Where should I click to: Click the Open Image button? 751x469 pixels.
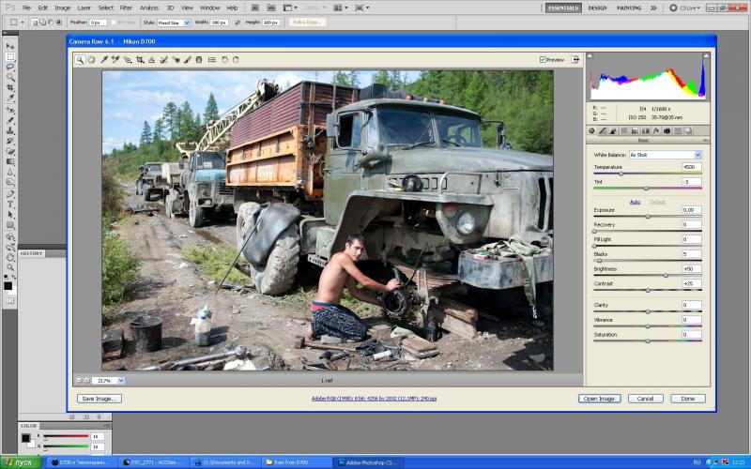pyautogui.click(x=599, y=399)
